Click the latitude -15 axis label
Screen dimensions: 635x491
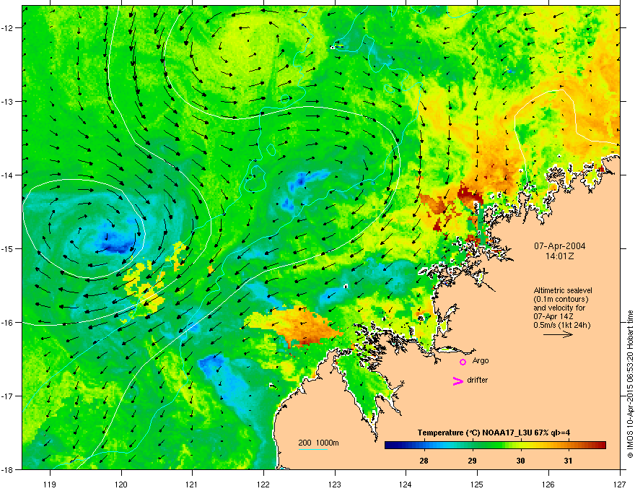[8, 248]
